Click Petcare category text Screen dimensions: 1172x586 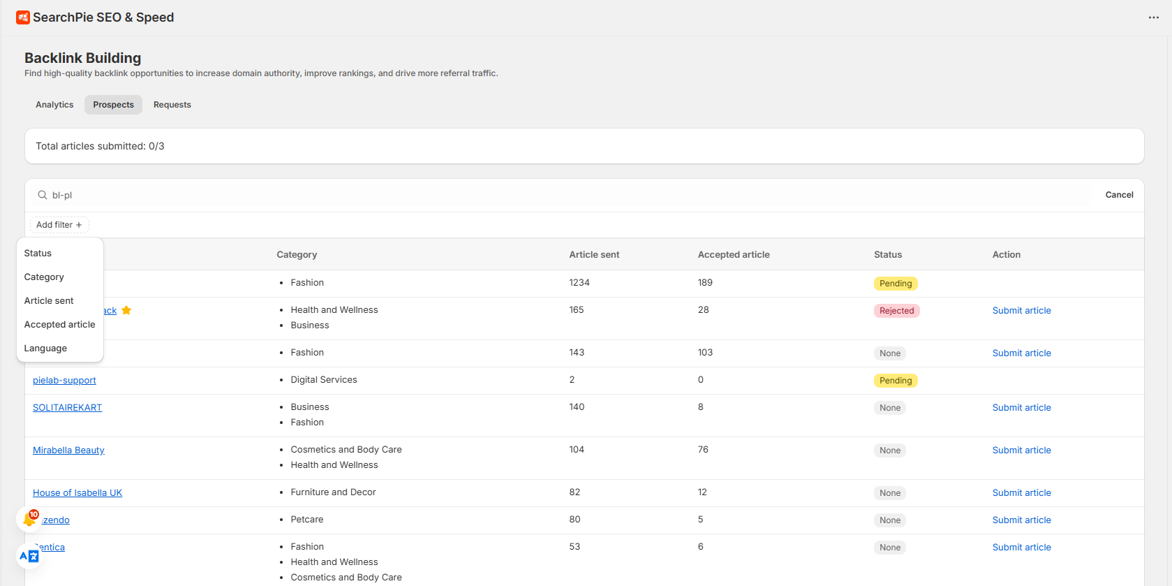(307, 520)
